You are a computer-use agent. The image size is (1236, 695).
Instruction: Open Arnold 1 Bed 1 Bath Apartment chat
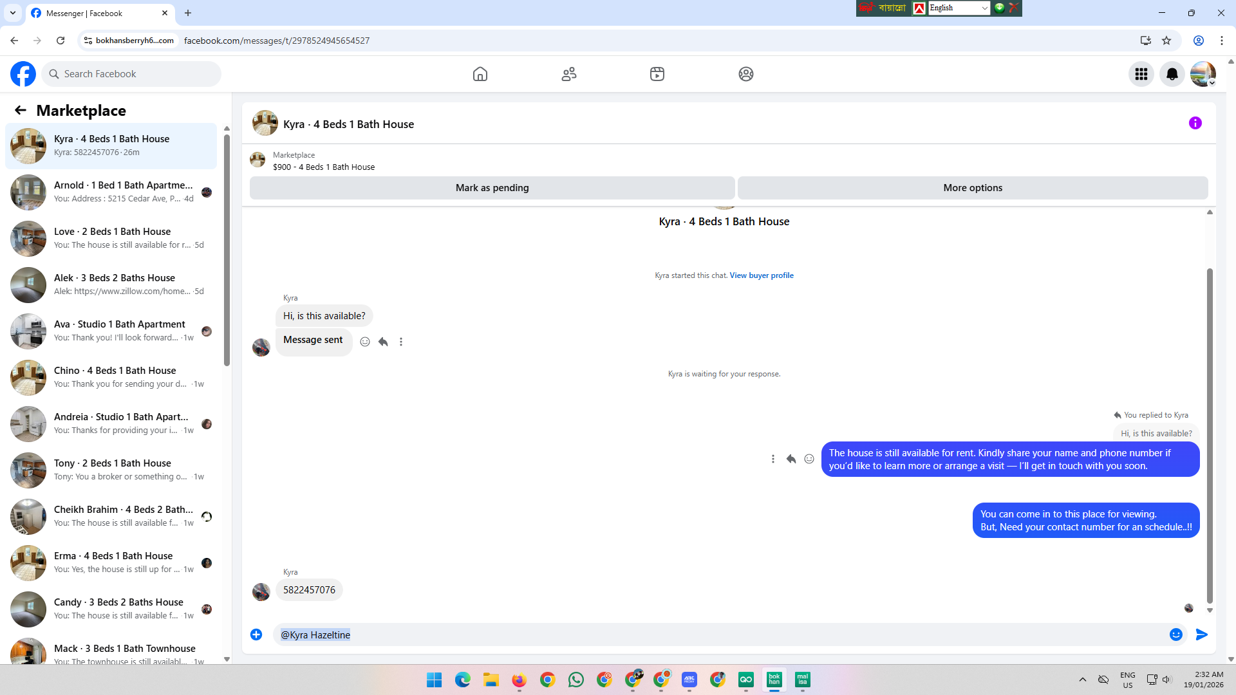(x=111, y=192)
